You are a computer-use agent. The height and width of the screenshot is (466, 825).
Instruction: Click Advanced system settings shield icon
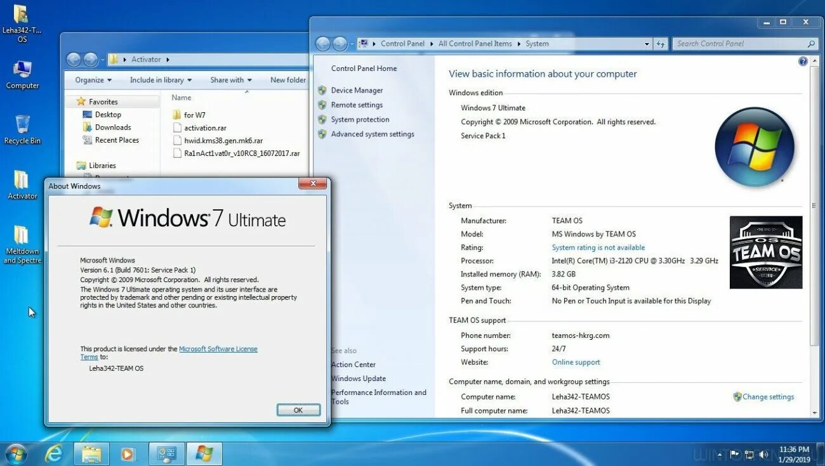click(x=322, y=134)
